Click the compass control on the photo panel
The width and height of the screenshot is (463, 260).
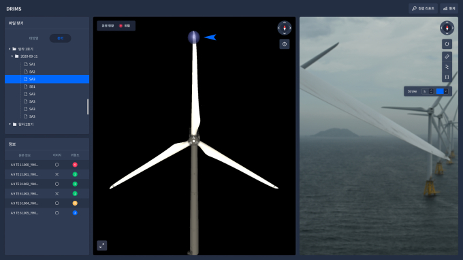[x=447, y=28]
